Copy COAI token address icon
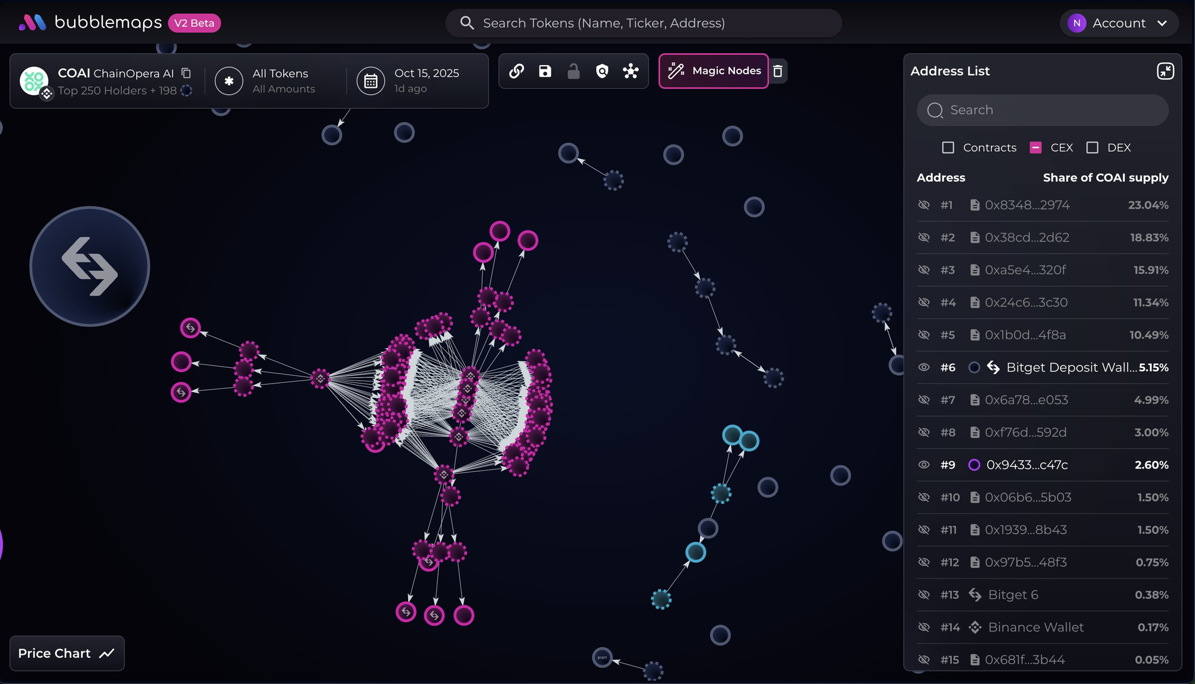This screenshot has height=684, width=1195. (186, 73)
